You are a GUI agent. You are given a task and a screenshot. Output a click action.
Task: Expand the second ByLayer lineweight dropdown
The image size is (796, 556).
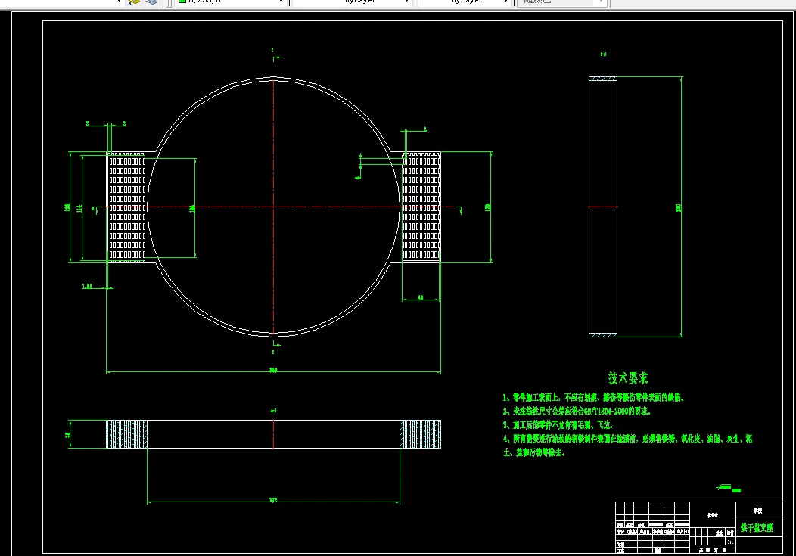pyautogui.click(x=505, y=2)
